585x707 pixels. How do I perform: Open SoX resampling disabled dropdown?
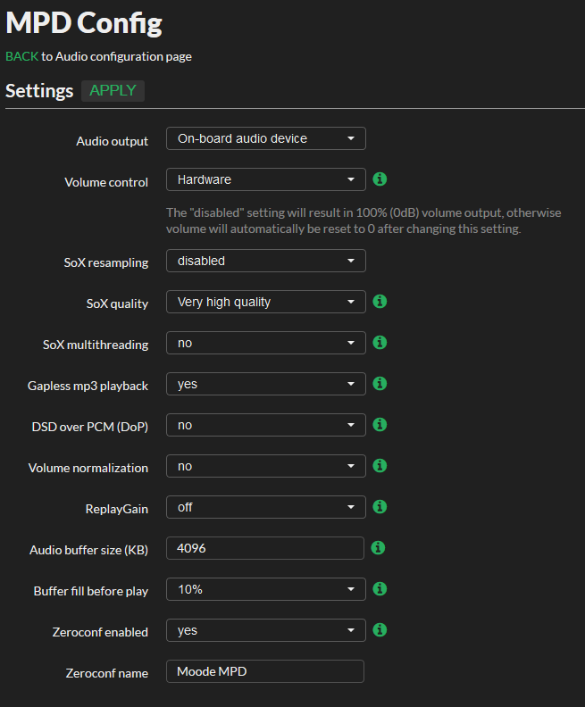pos(265,261)
